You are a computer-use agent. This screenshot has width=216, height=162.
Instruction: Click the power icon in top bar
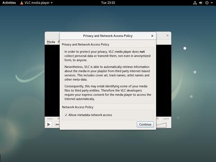point(207,3)
